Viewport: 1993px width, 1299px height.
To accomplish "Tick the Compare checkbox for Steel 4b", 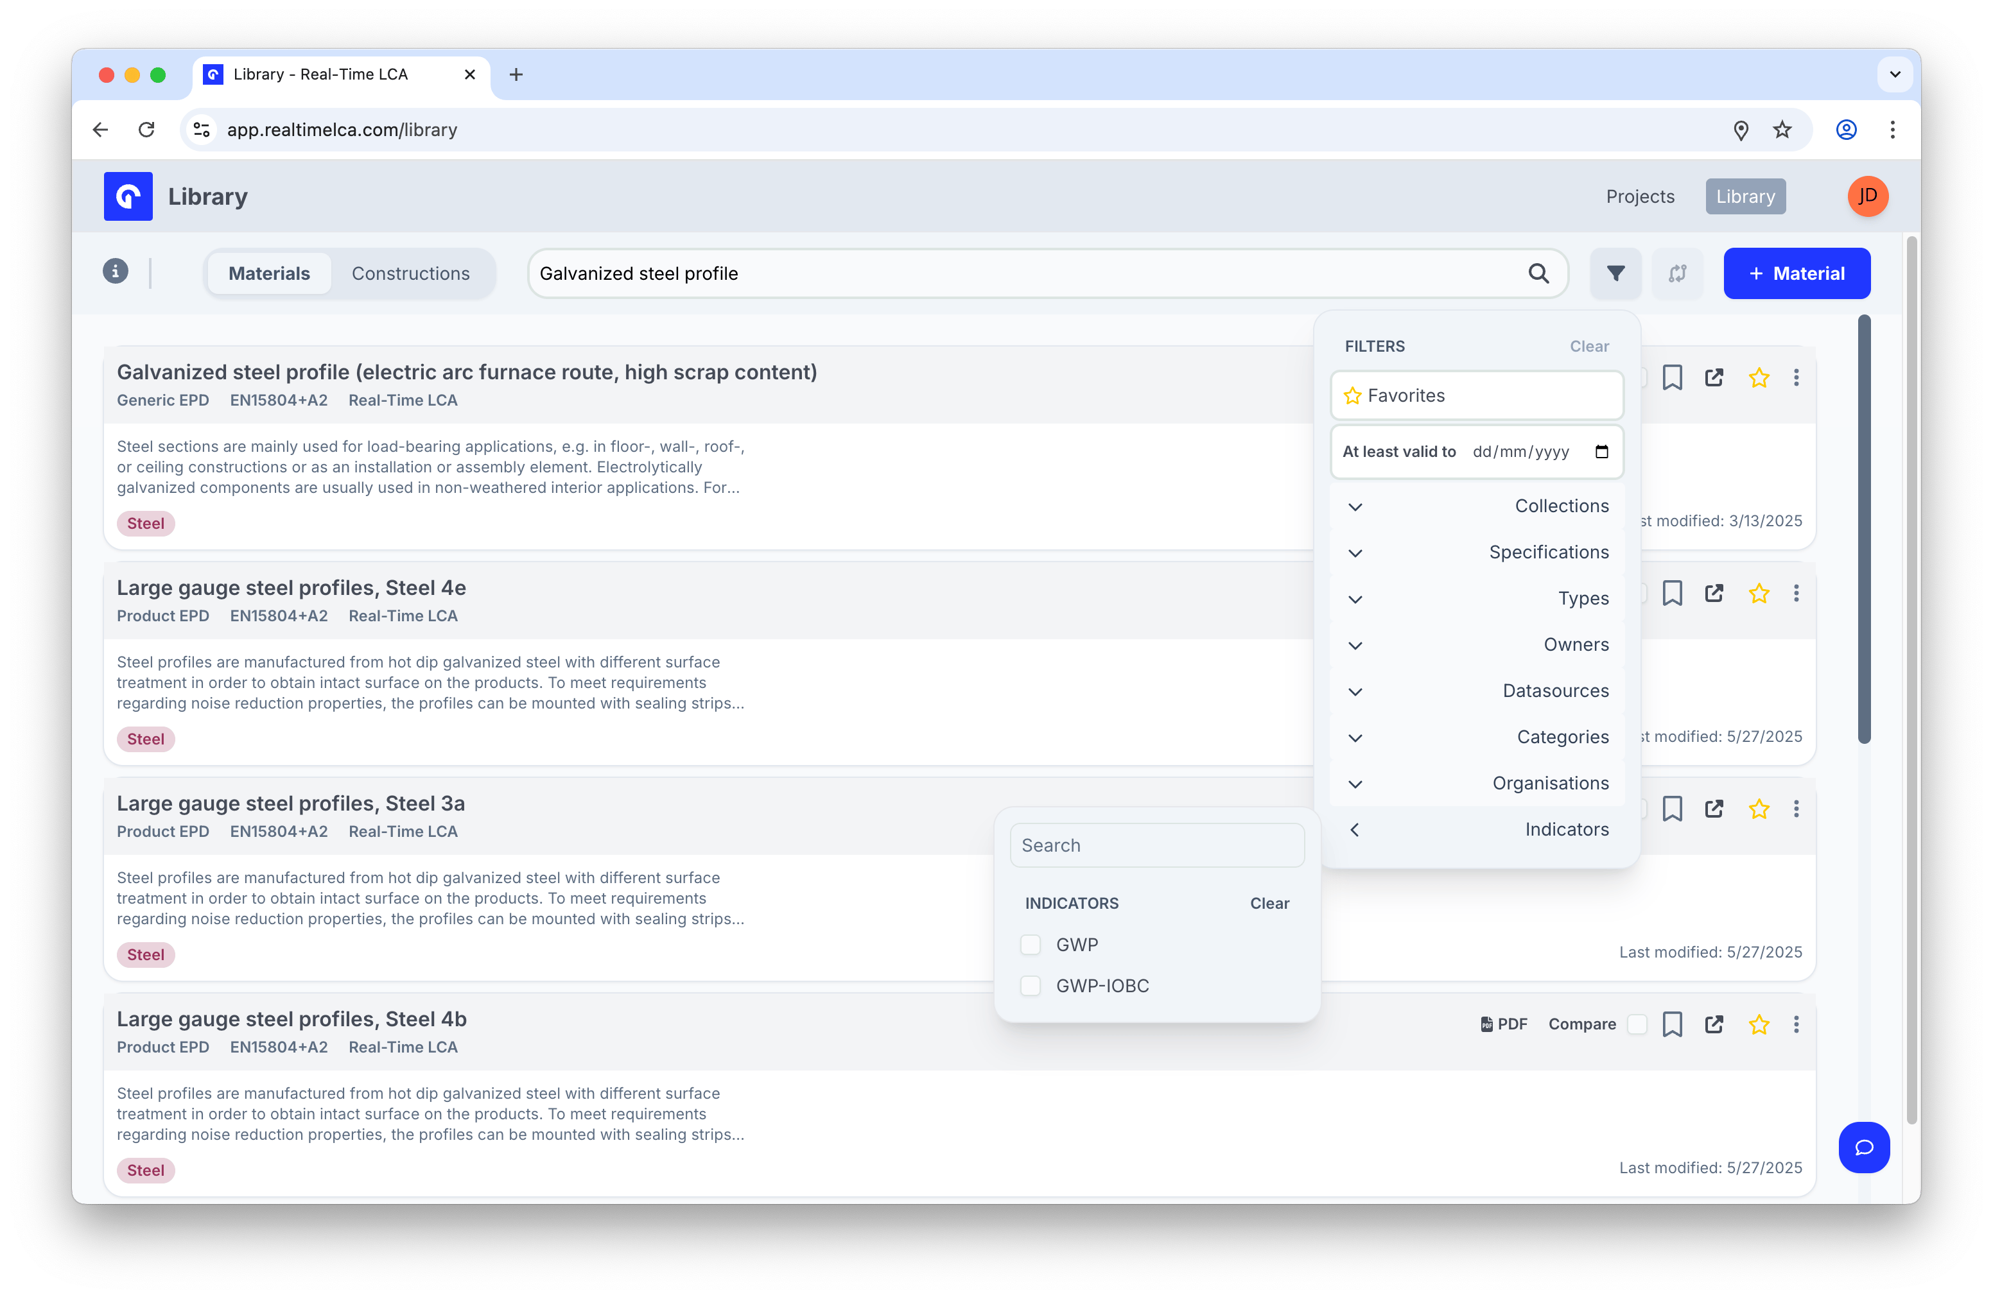I will tap(1637, 1024).
